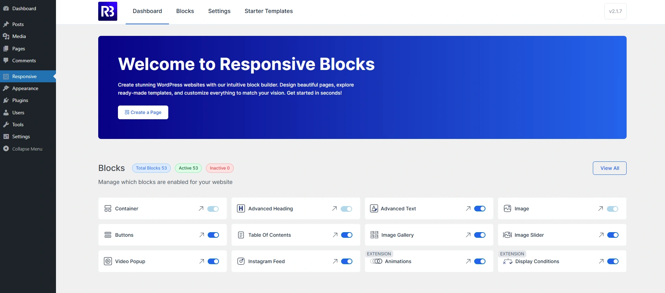Click the Active 53 badge
The width and height of the screenshot is (665, 293).
(x=188, y=168)
